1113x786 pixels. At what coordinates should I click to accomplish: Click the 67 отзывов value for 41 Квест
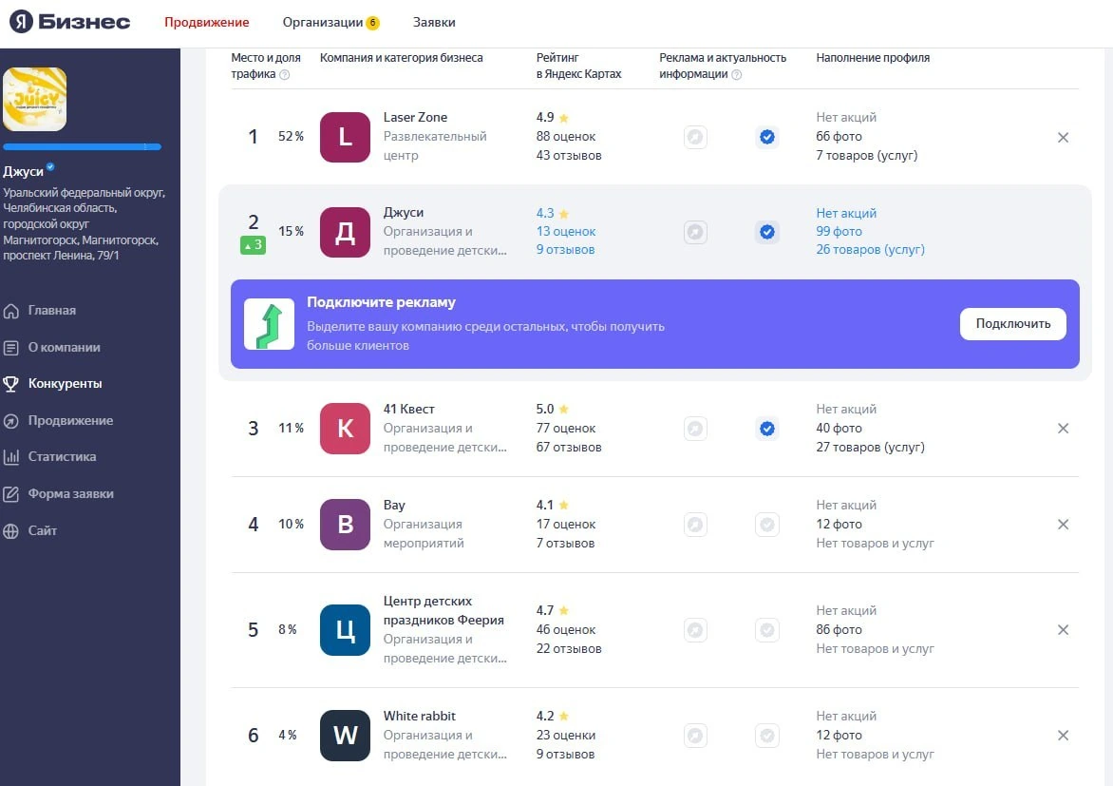coord(569,448)
